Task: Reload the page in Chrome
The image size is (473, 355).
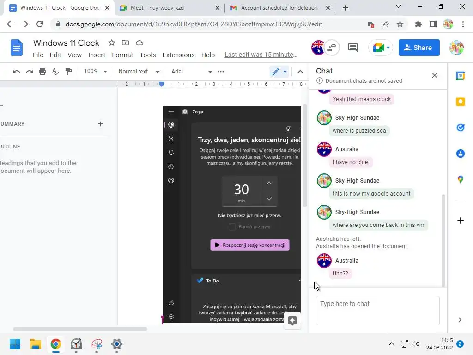Action: [x=40, y=24]
